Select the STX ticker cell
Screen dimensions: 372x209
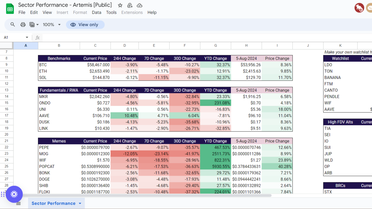pos(340,192)
